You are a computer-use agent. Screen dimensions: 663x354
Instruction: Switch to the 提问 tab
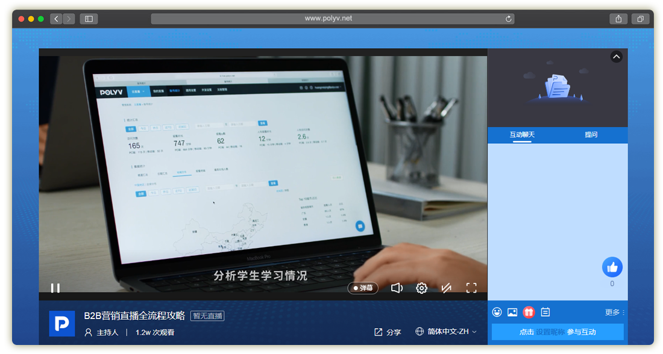[x=591, y=135]
